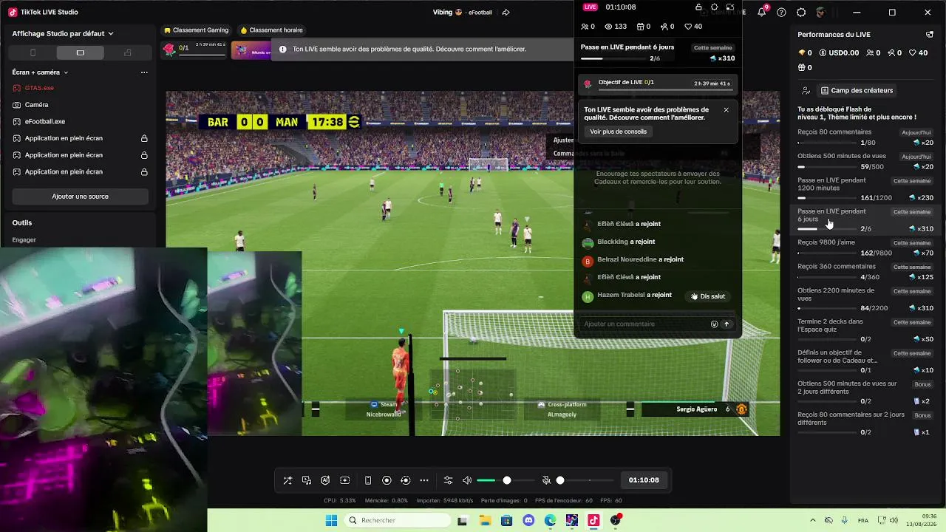Screen dimensions: 946x532
Task: Open the Obtiens 500 minutes de vues mission
Action: 865,161
